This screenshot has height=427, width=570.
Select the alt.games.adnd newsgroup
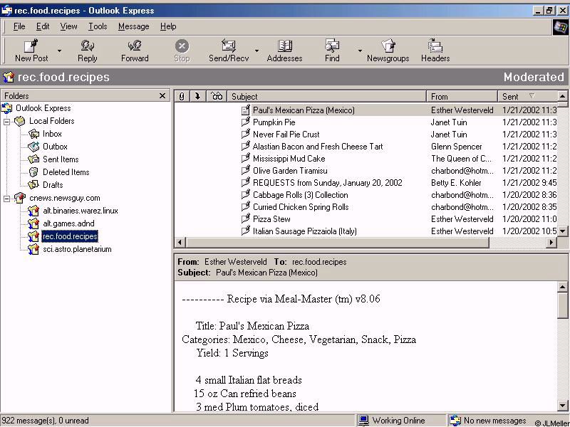click(68, 223)
